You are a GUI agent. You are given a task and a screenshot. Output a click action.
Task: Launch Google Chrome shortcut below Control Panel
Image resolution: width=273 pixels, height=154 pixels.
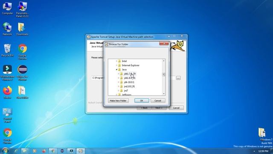[7, 136]
